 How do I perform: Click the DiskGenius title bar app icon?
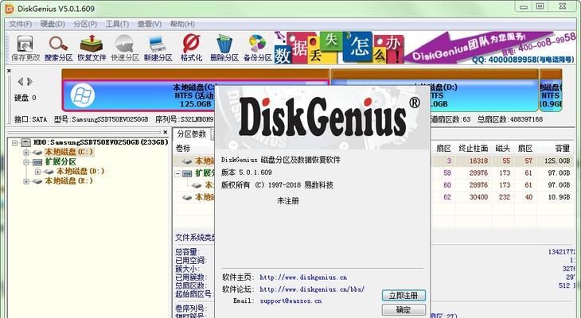(9, 8)
